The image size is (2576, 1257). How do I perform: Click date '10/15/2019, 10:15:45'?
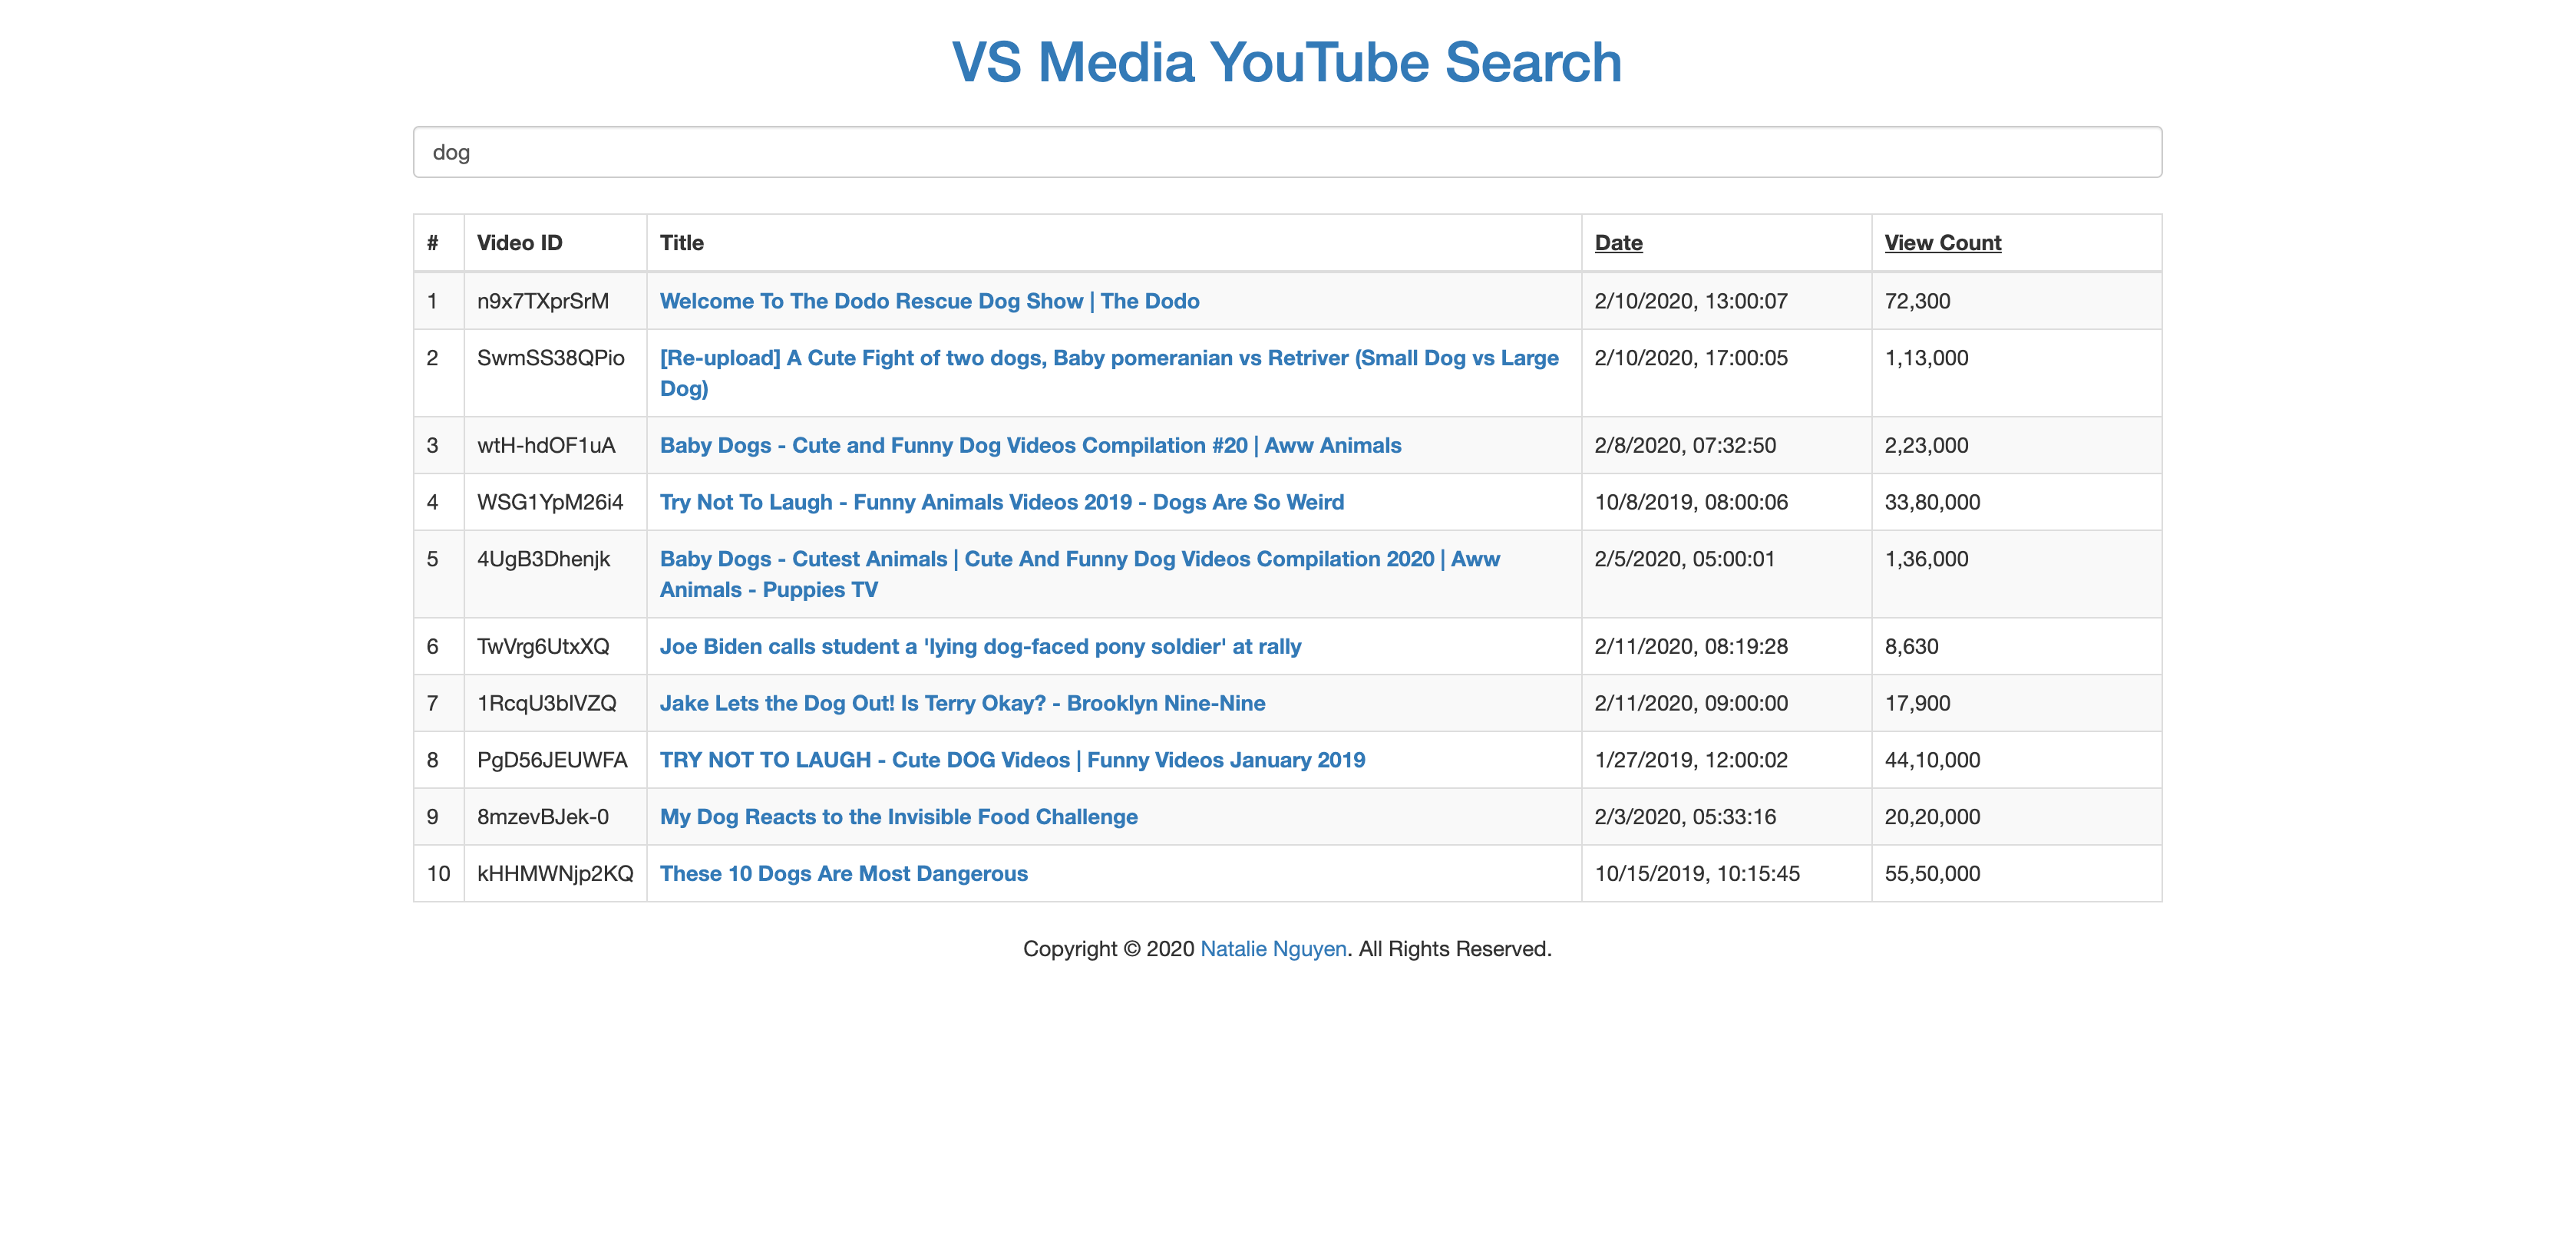tap(1696, 874)
